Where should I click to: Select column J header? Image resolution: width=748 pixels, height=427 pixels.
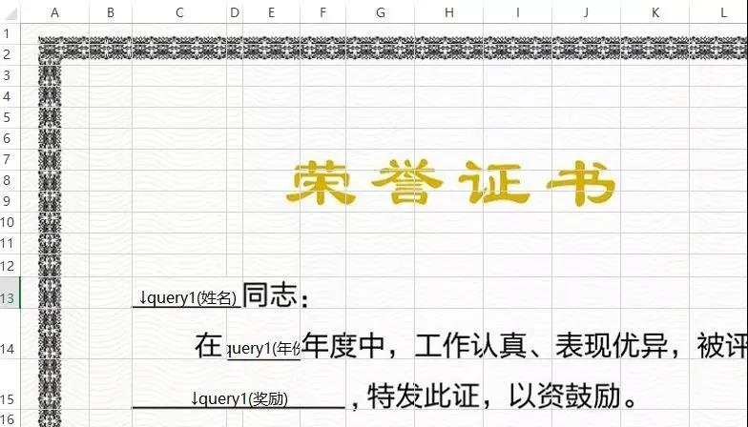click(586, 11)
